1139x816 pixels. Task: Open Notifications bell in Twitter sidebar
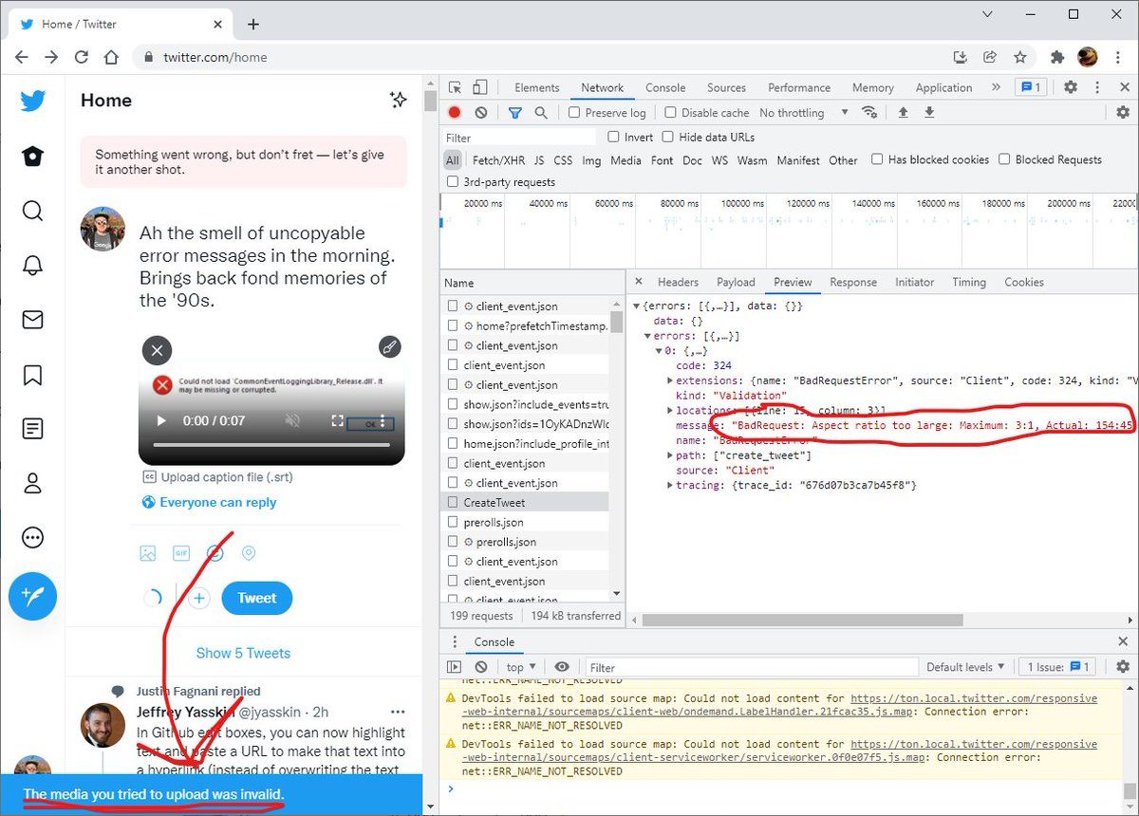(x=33, y=266)
